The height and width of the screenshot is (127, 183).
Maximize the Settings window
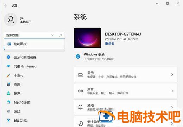point(168,4)
